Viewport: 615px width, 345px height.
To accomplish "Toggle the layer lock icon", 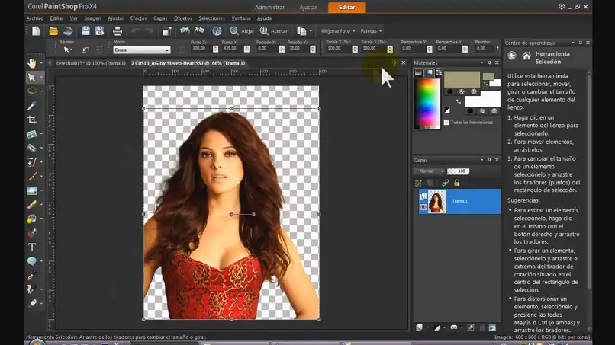I will pyautogui.click(x=457, y=183).
